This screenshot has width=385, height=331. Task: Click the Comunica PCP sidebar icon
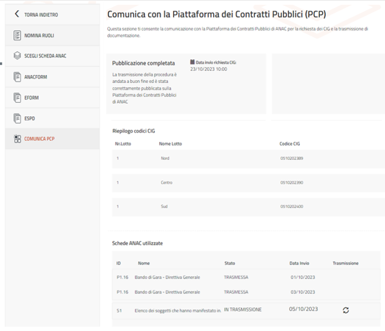point(17,139)
